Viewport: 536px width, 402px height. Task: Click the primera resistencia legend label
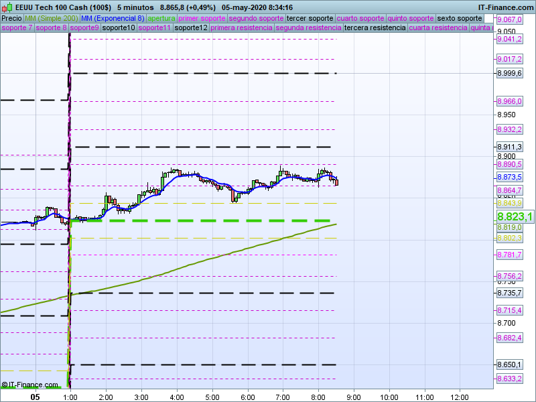click(x=241, y=28)
